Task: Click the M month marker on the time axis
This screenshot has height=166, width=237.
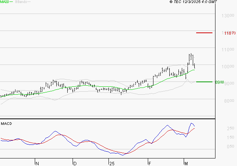Action: [x=186, y=164]
